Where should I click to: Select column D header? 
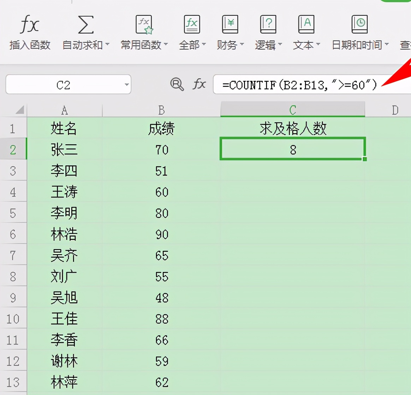pos(388,110)
